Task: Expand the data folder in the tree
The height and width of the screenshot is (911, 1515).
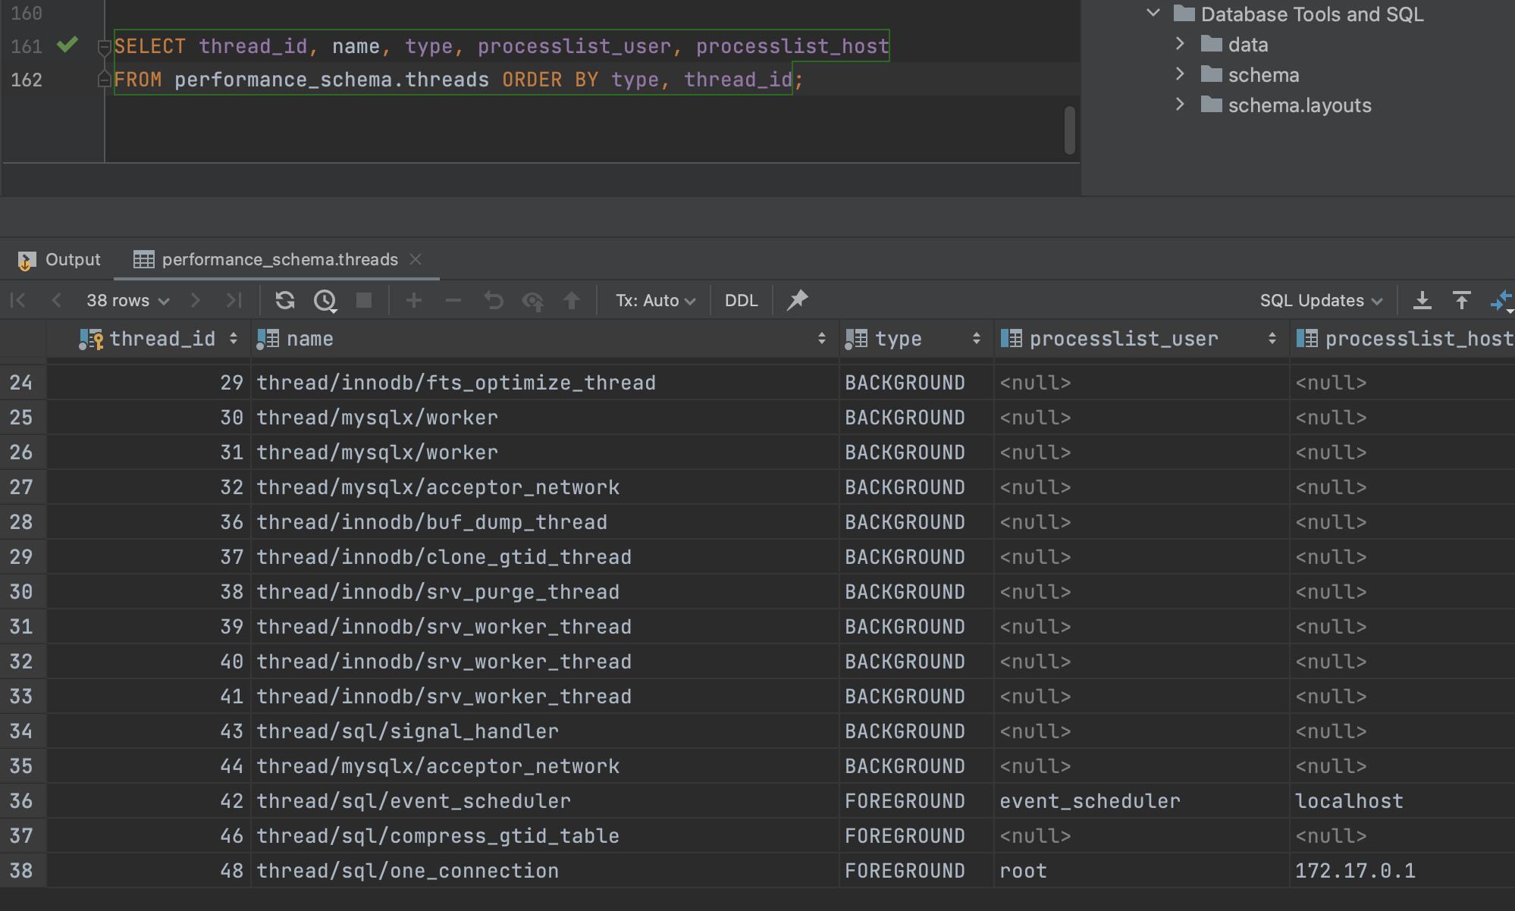Action: coord(1180,44)
